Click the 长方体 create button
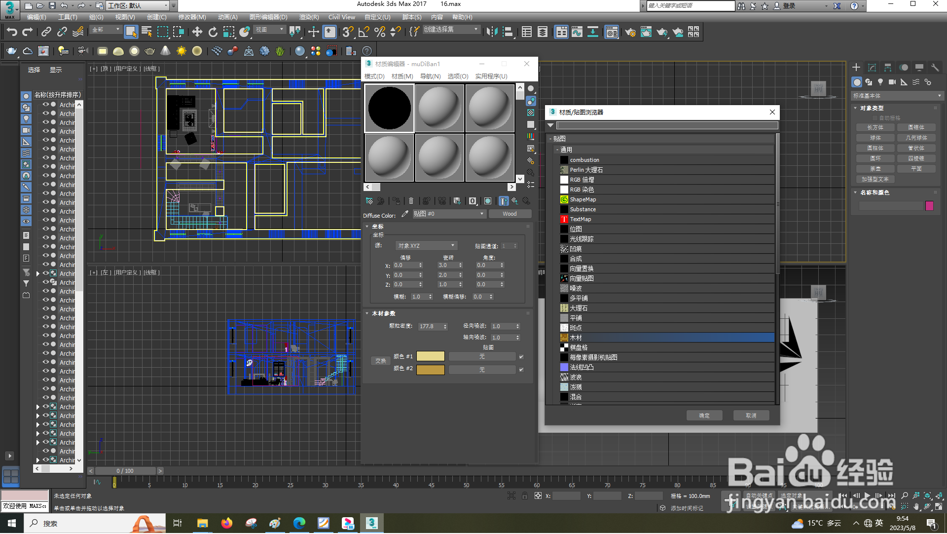 [x=875, y=127]
